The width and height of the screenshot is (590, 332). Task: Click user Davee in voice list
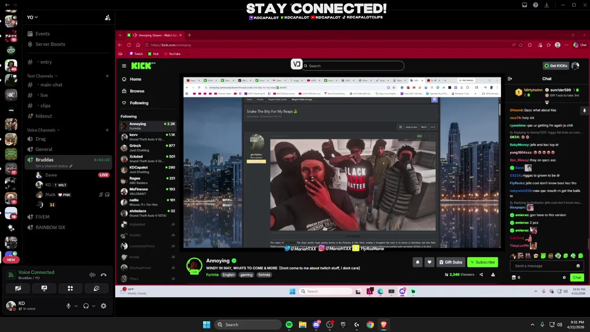tap(51, 175)
